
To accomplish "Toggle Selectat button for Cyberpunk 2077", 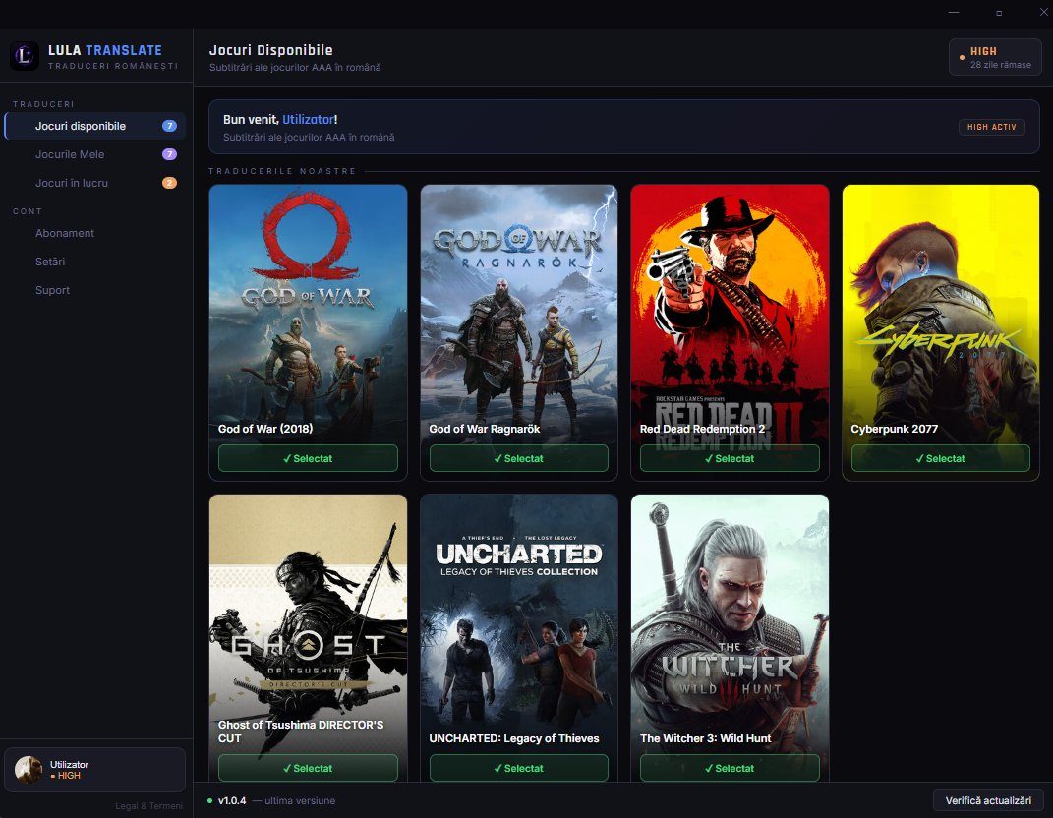I will tap(940, 459).
